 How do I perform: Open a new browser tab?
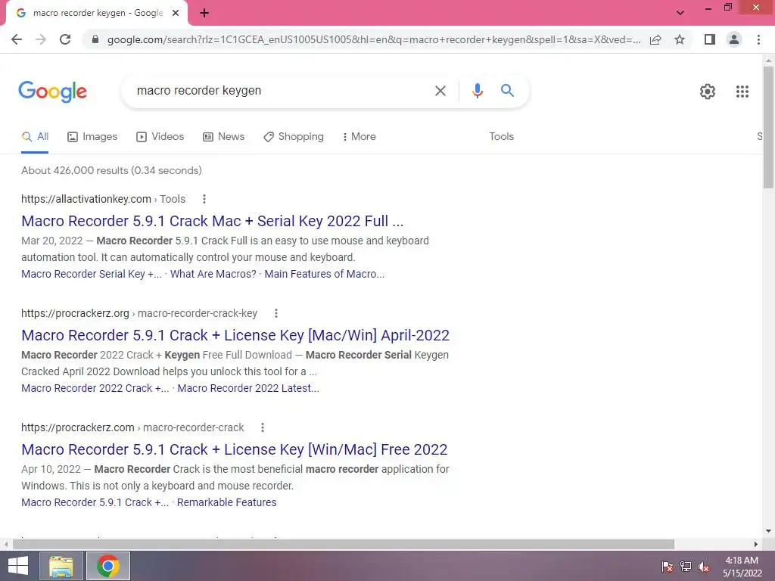[204, 14]
